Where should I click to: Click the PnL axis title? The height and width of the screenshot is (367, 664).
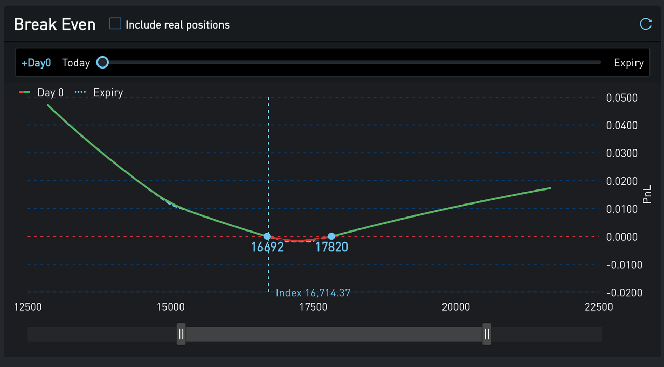[647, 194]
